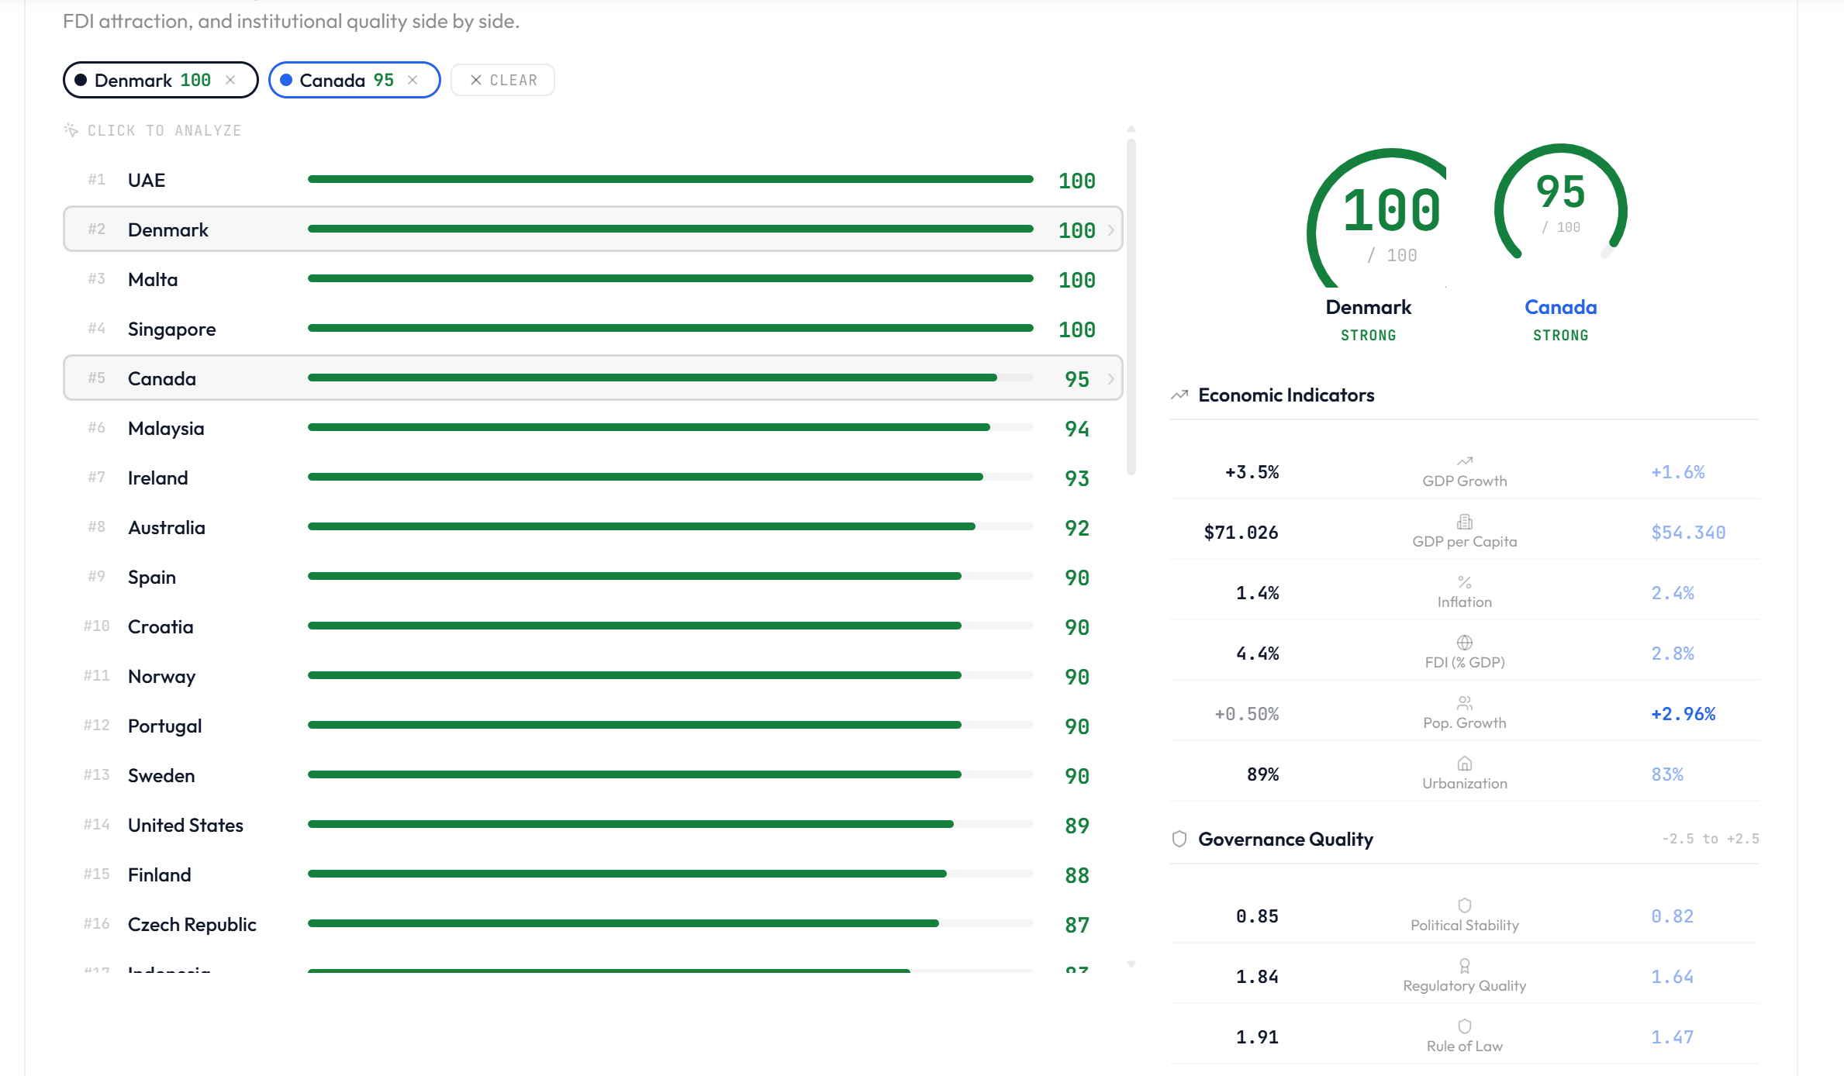The height and width of the screenshot is (1076, 1844).
Task: Click the Governance Quality shield icon
Action: pos(1179,839)
